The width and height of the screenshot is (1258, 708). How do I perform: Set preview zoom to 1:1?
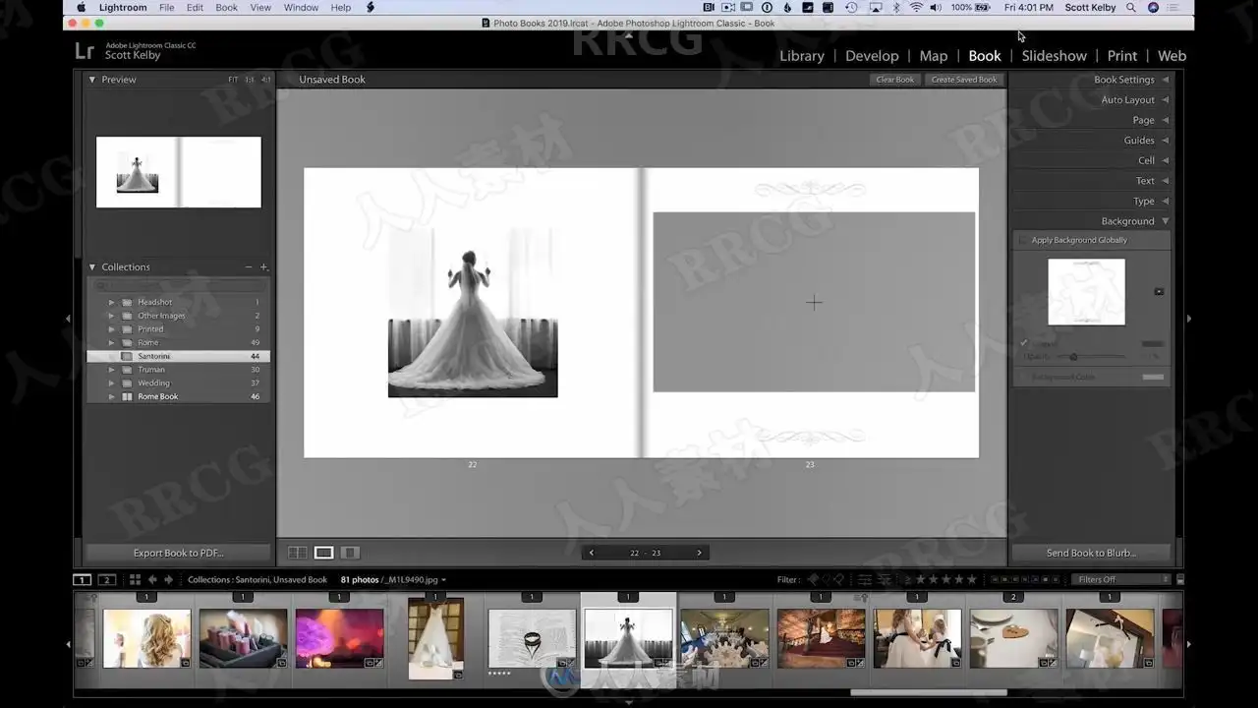(249, 80)
